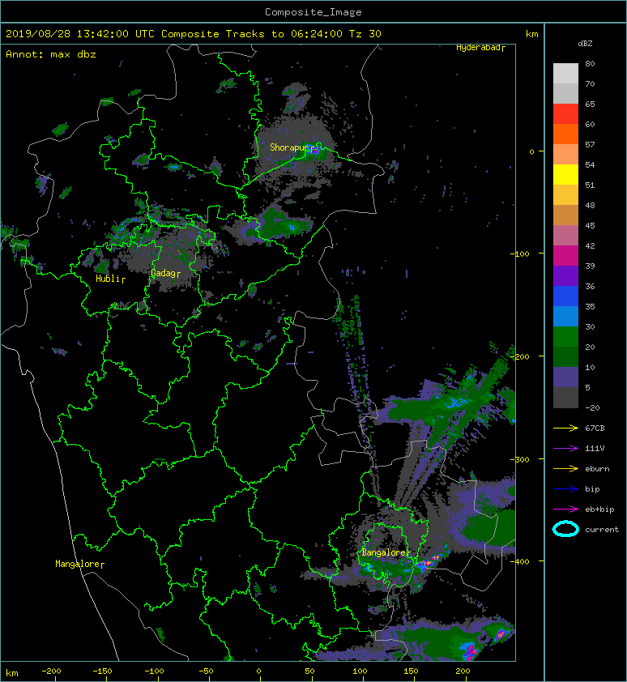Pick the red 60-65 dBZ swatch
Image resolution: width=627 pixels, height=682 pixels.
click(x=565, y=114)
